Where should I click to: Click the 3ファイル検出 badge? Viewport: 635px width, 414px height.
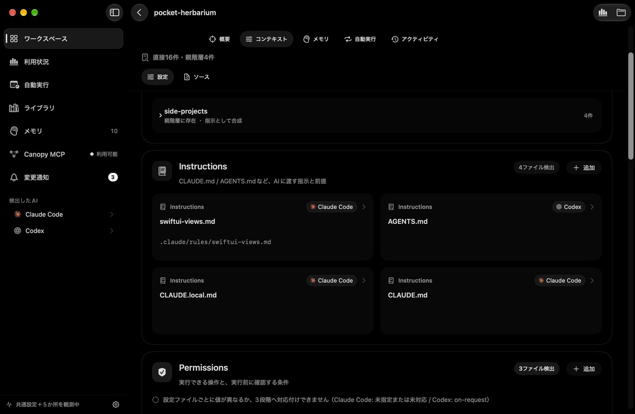click(x=536, y=369)
